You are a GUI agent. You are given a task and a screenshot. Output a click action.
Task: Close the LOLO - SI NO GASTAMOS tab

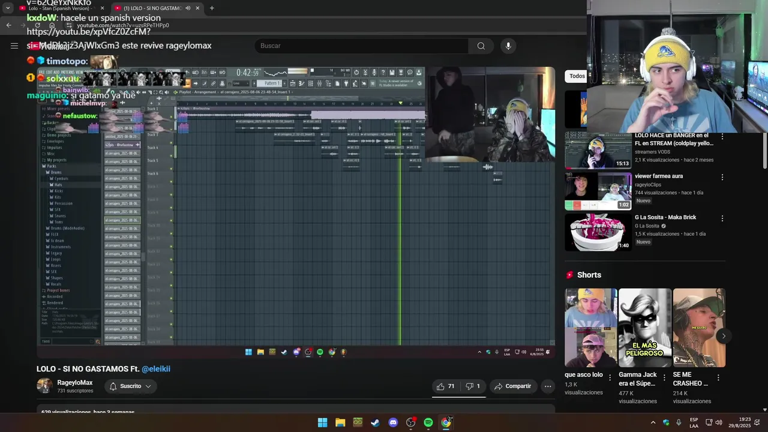(x=197, y=8)
